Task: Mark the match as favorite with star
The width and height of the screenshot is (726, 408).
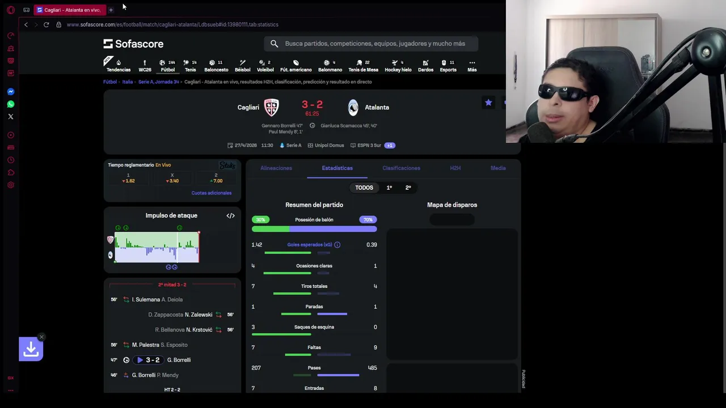Action: click(488, 103)
